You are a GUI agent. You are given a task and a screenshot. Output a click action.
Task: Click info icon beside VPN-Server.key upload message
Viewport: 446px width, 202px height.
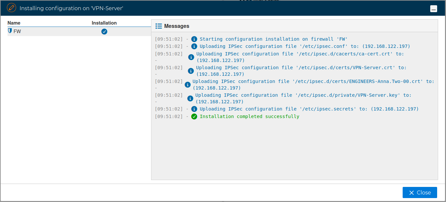click(190, 98)
